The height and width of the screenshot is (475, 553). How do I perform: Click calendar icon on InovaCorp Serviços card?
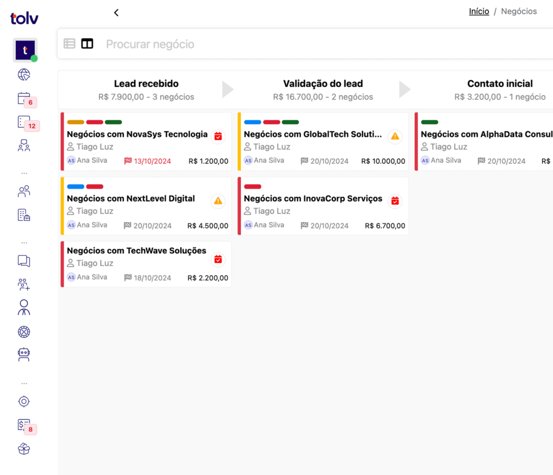(395, 201)
